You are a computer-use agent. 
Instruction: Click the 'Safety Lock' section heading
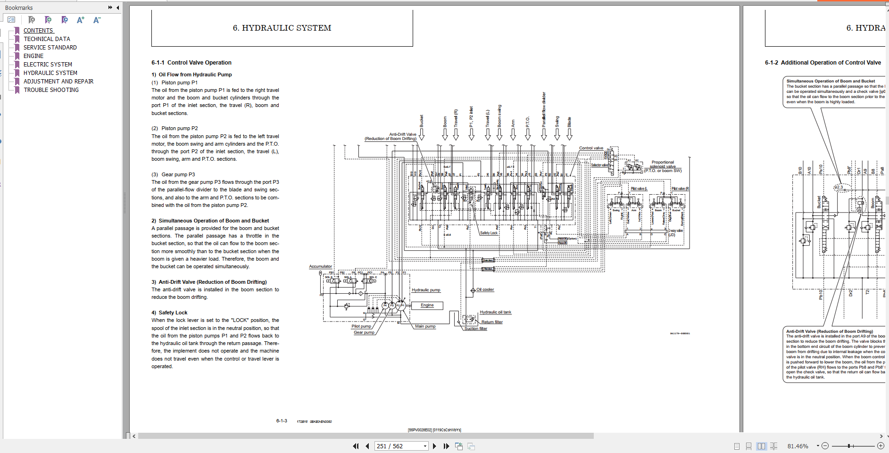(173, 313)
